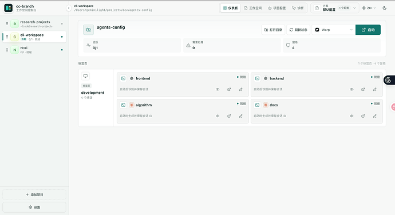395x215 pixels.
Task: Click the docs pane title
Action: [274, 105]
